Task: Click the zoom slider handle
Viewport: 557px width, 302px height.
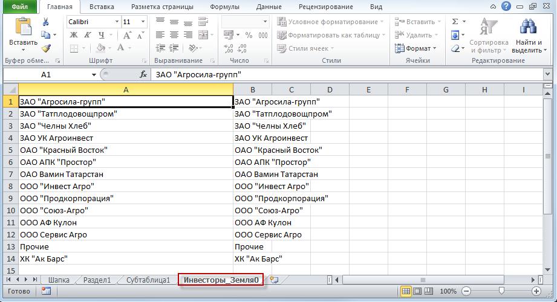Action: (501, 291)
